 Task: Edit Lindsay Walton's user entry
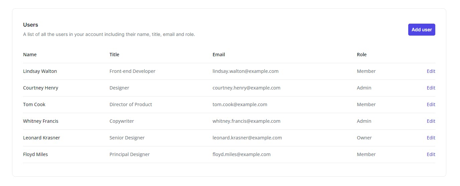coord(431,71)
